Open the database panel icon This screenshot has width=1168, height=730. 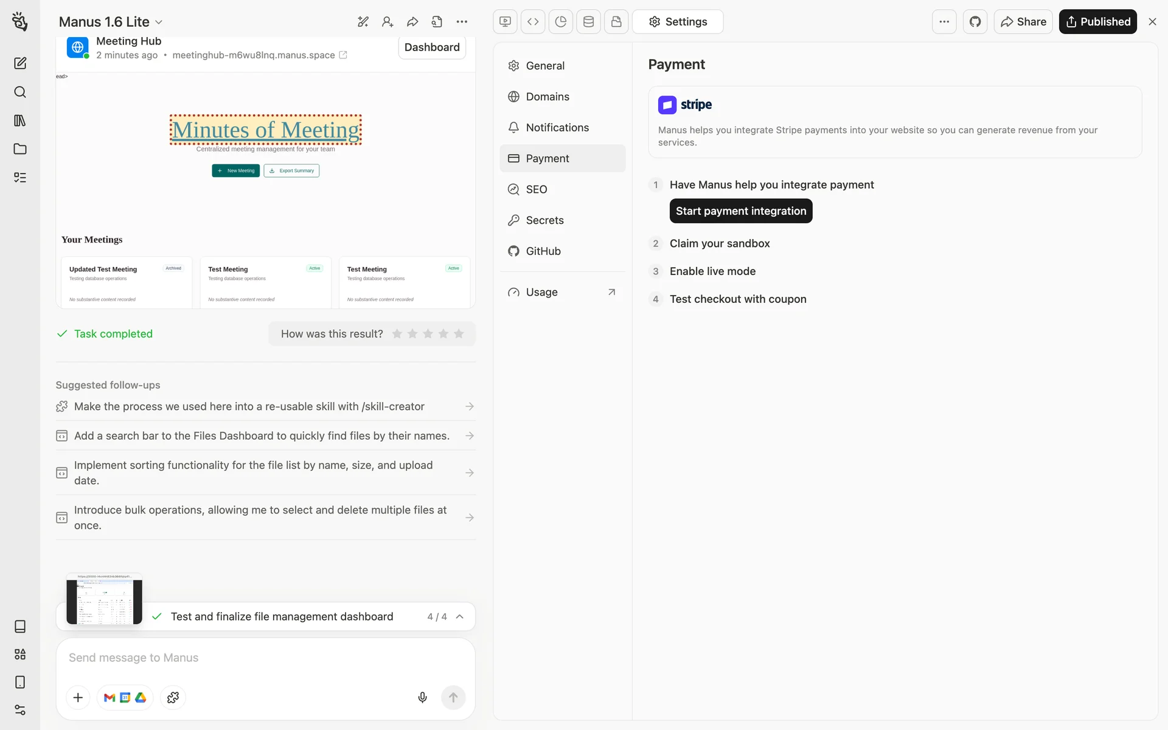coord(588,22)
